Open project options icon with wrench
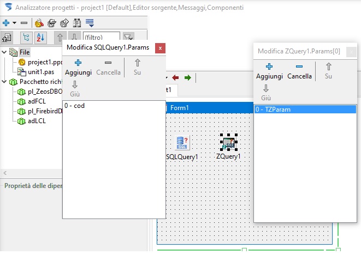Image resolution: width=361 pixels, height=261 pixels. (x=39, y=23)
